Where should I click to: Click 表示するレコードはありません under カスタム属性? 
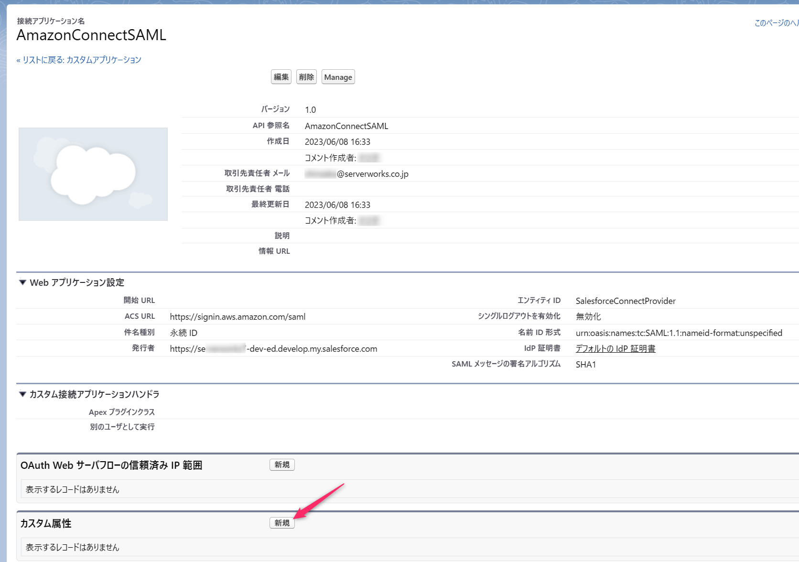click(72, 547)
